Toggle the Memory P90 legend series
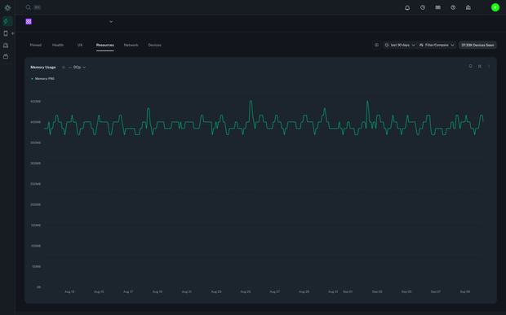The width and height of the screenshot is (506, 315). 42,78
